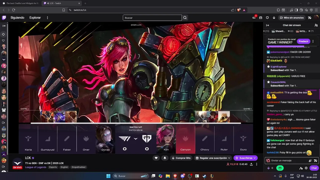Expand the Regalar una suscripción dropdown
320x180 pixels.
pyautogui.click(x=213, y=158)
